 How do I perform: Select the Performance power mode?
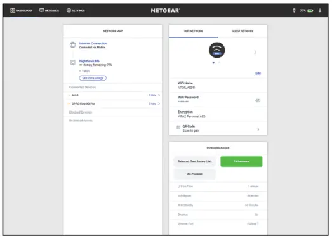click(x=241, y=162)
